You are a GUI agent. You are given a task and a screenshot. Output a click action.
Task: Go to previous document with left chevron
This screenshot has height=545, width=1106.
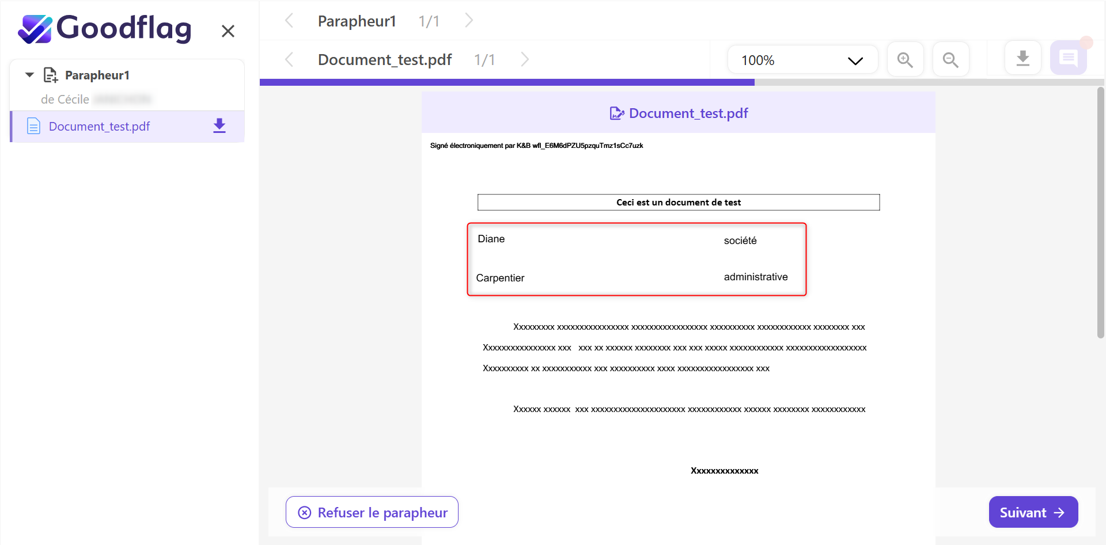tap(289, 59)
